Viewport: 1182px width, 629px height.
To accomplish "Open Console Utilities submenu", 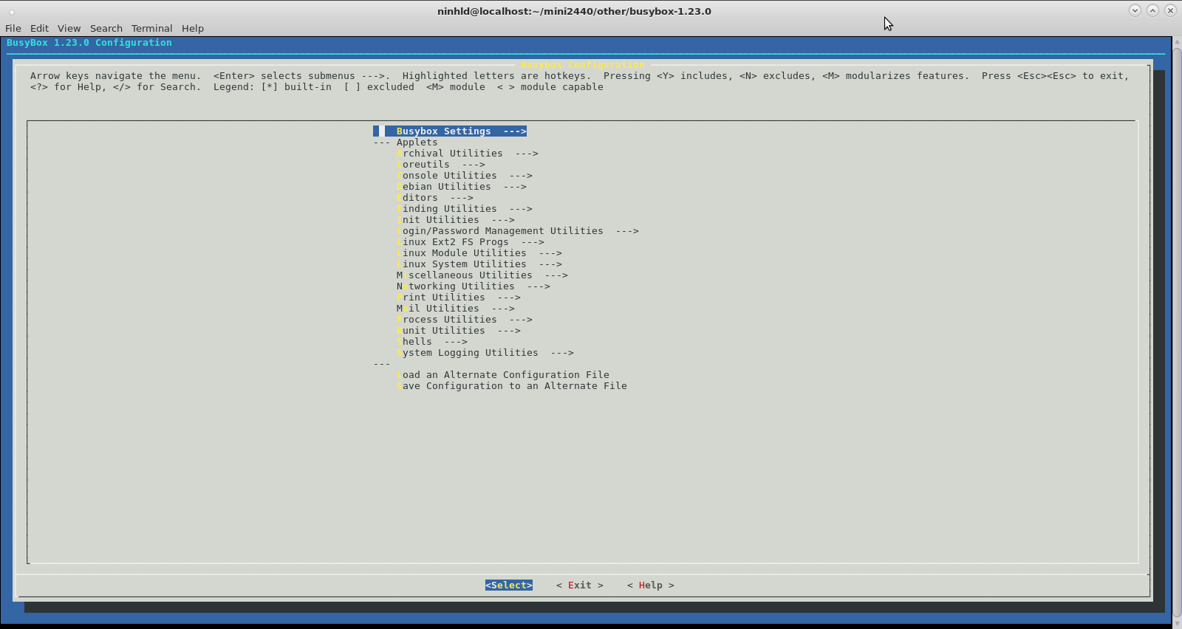I will click(x=465, y=176).
